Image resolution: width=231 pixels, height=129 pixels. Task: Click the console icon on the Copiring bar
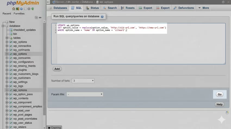coord(49,128)
